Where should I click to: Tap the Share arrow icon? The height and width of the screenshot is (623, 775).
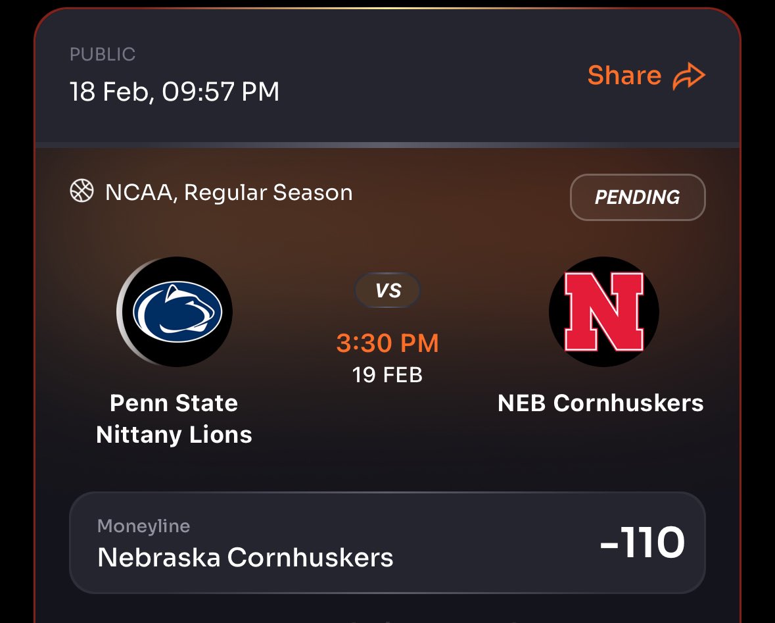(x=689, y=76)
